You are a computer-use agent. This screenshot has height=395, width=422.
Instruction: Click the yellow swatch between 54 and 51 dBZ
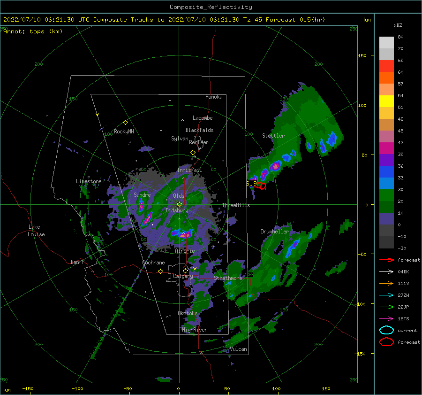[386, 101]
